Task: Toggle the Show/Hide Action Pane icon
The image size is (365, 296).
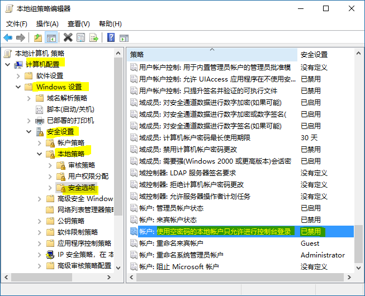Action: click(x=124, y=37)
